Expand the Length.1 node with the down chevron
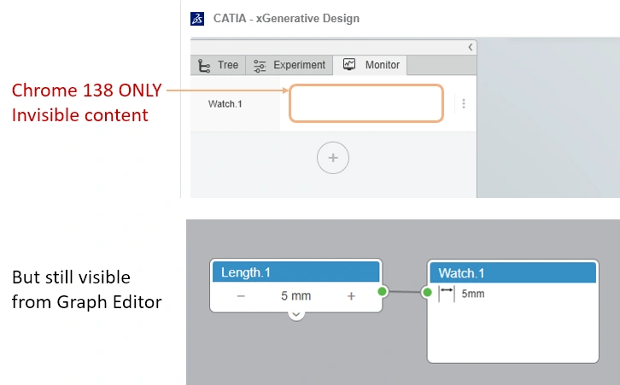Image resolution: width=620 pixels, height=385 pixels. point(296,315)
